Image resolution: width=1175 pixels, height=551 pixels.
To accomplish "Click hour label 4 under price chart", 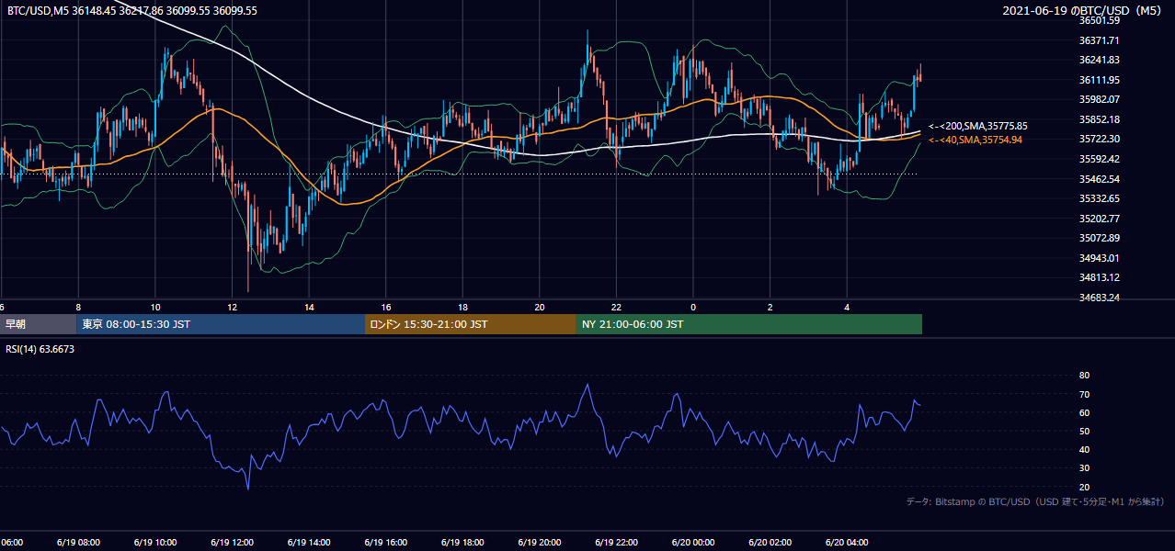I will [847, 308].
